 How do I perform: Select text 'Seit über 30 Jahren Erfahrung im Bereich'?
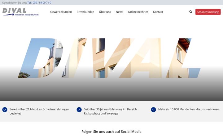[x=110, y=109]
